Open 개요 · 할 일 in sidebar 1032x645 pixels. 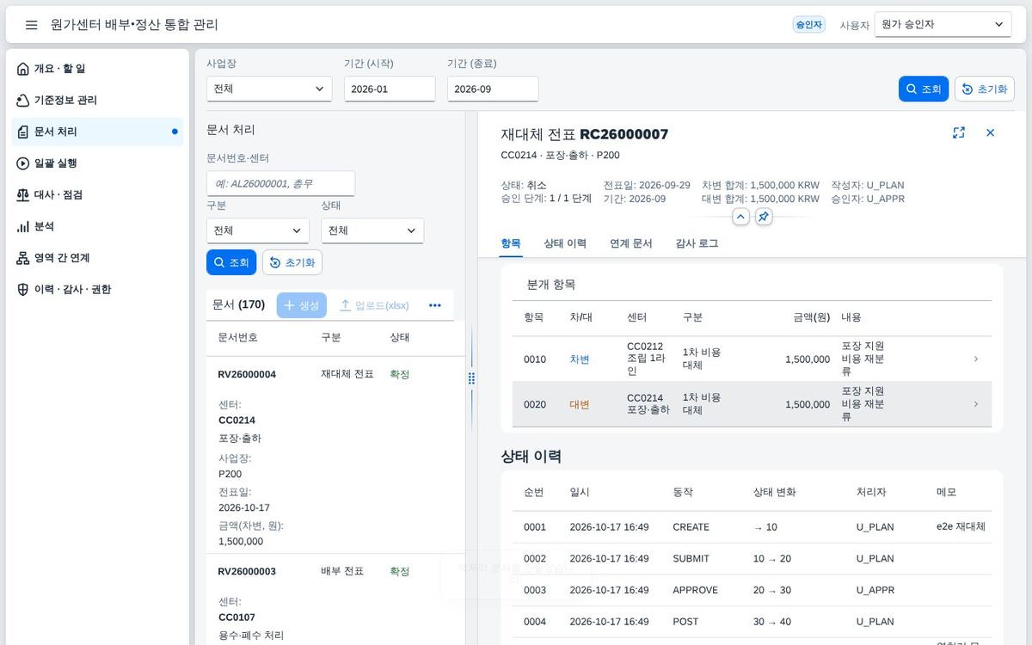click(97, 69)
